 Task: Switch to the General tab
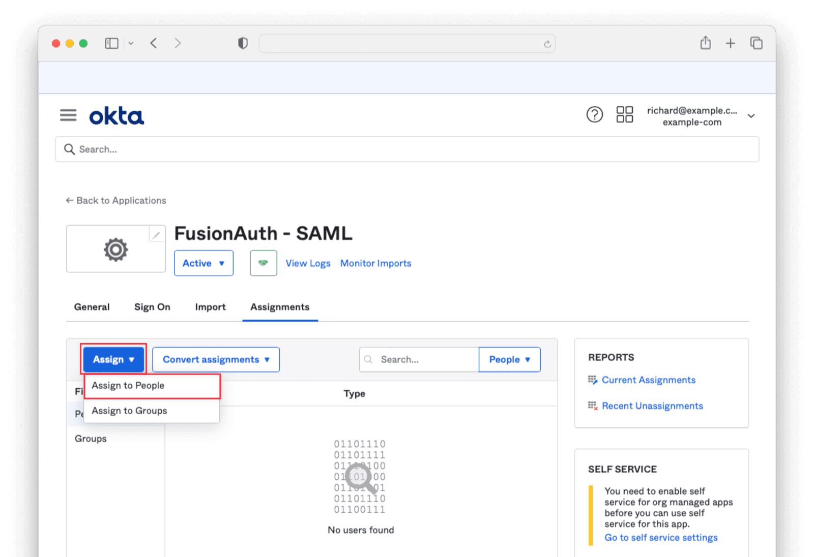92,307
